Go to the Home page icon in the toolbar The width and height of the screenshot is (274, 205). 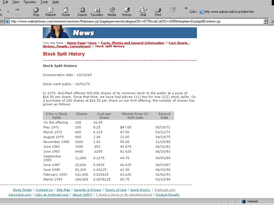(x=66, y=10)
